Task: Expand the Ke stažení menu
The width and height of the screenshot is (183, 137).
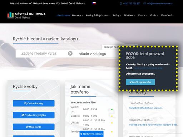Action: (x=167, y=15)
